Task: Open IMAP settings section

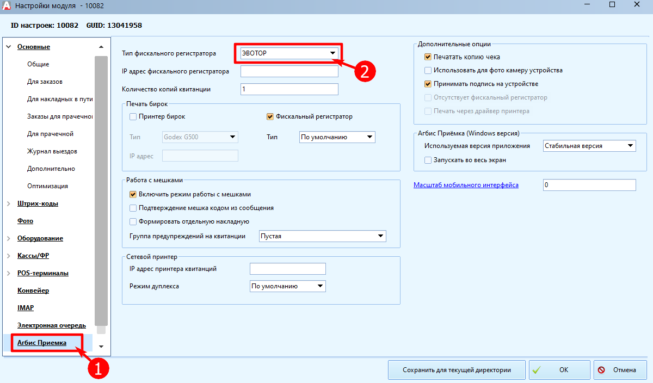Action: click(26, 308)
